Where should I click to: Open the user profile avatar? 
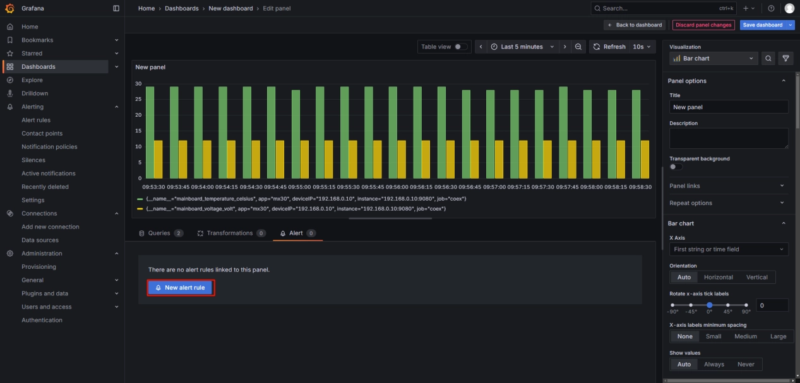[789, 8]
